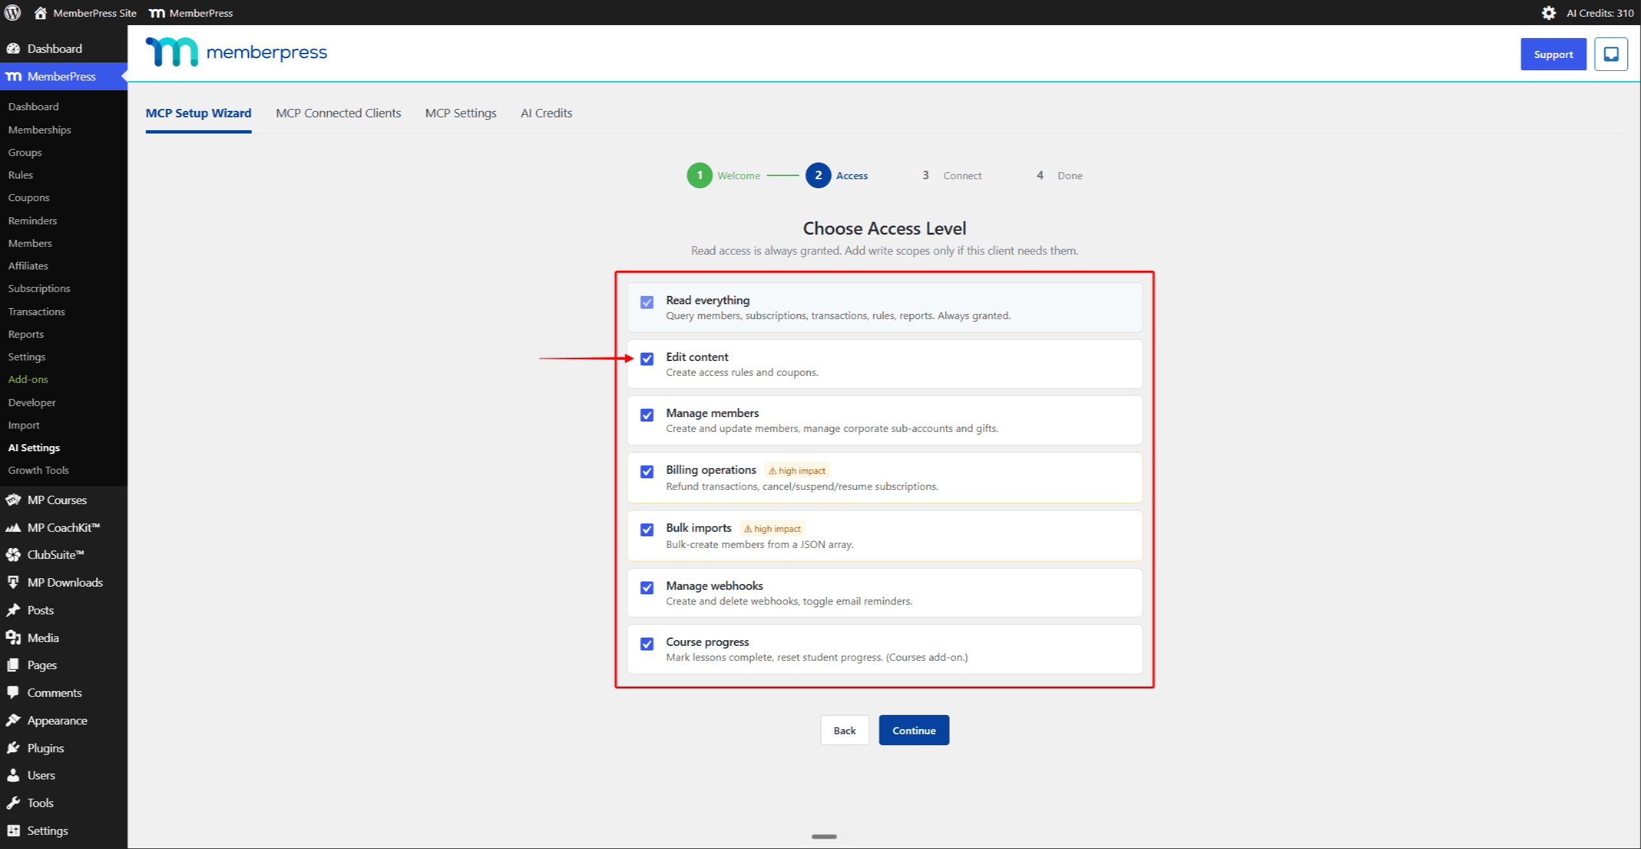Viewport: 1641px width, 849px height.
Task: Open Reports in the sidebar submenu
Action: [x=26, y=334]
